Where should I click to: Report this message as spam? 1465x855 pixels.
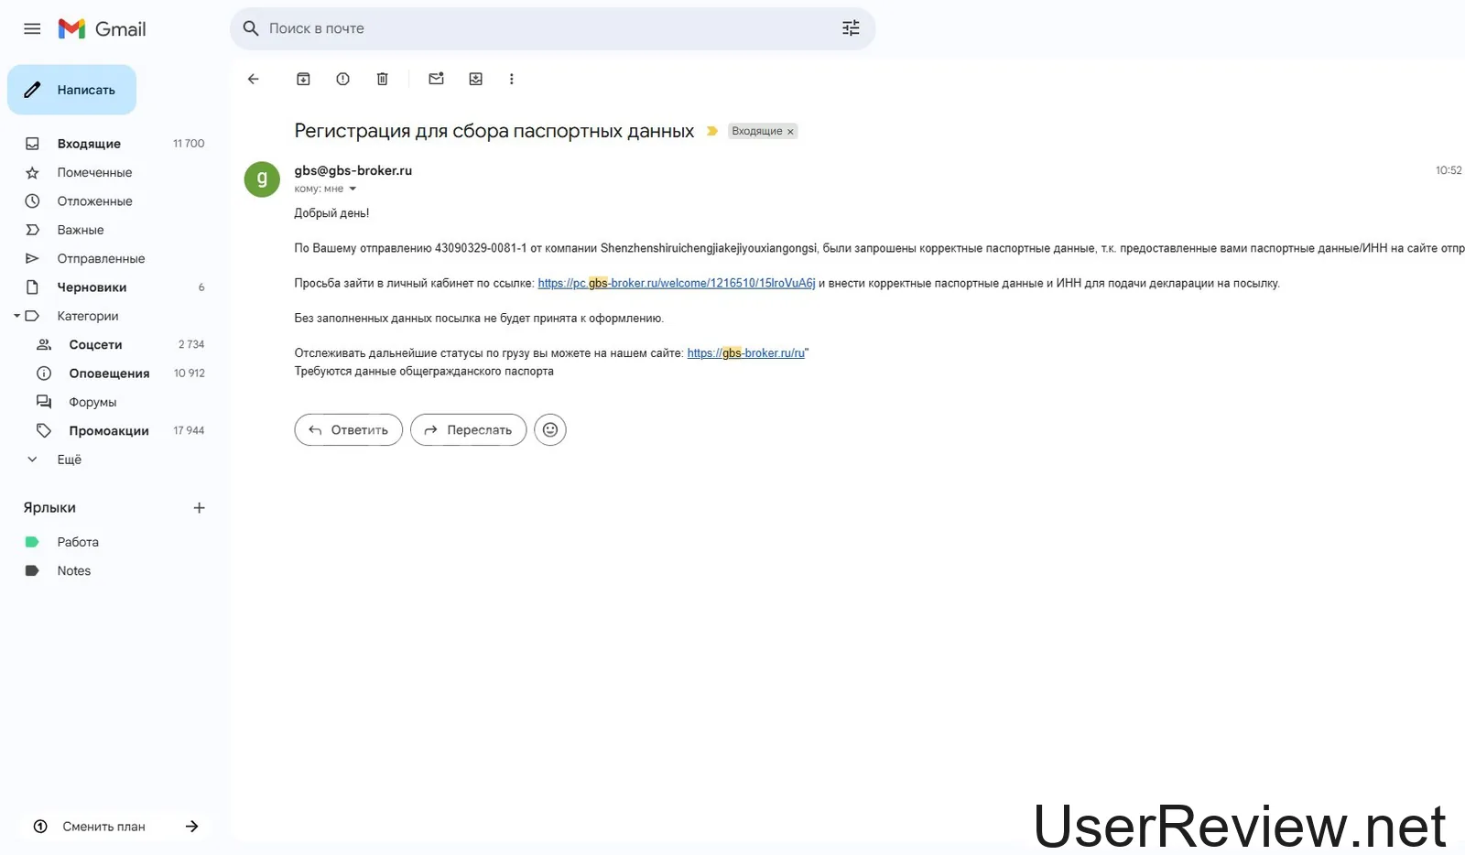click(x=342, y=79)
